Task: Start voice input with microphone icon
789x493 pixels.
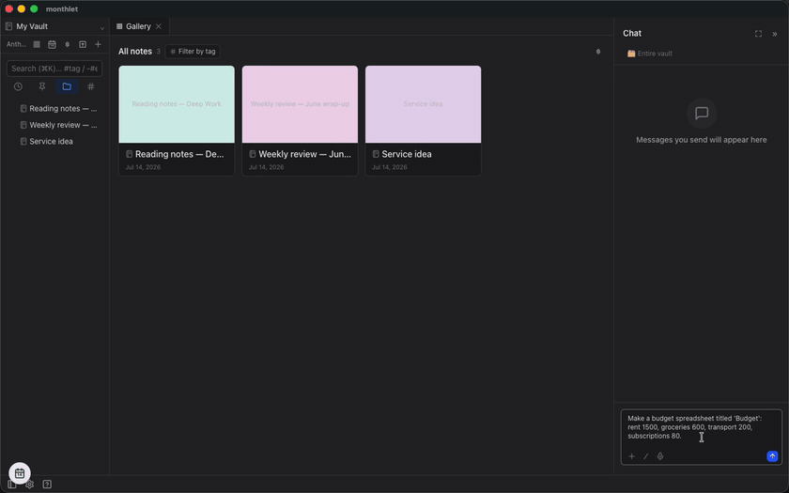Action: (660, 456)
